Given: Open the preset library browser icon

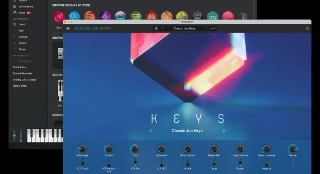Looking at the screenshot, I should tap(156, 28).
